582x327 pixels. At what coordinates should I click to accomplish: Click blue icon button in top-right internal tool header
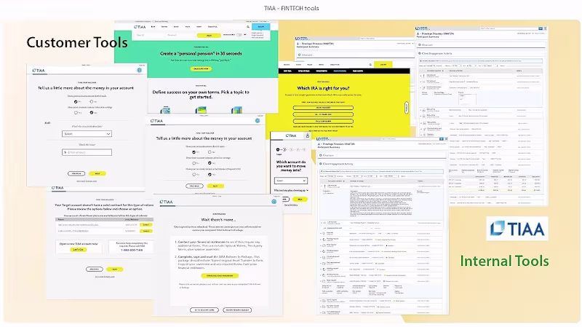click(541, 28)
